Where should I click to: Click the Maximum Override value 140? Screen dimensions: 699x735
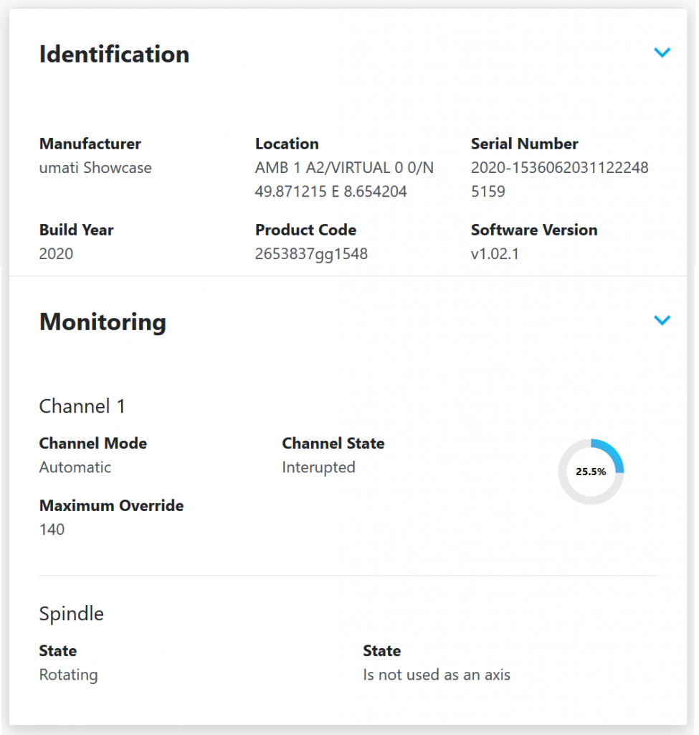click(x=52, y=530)
